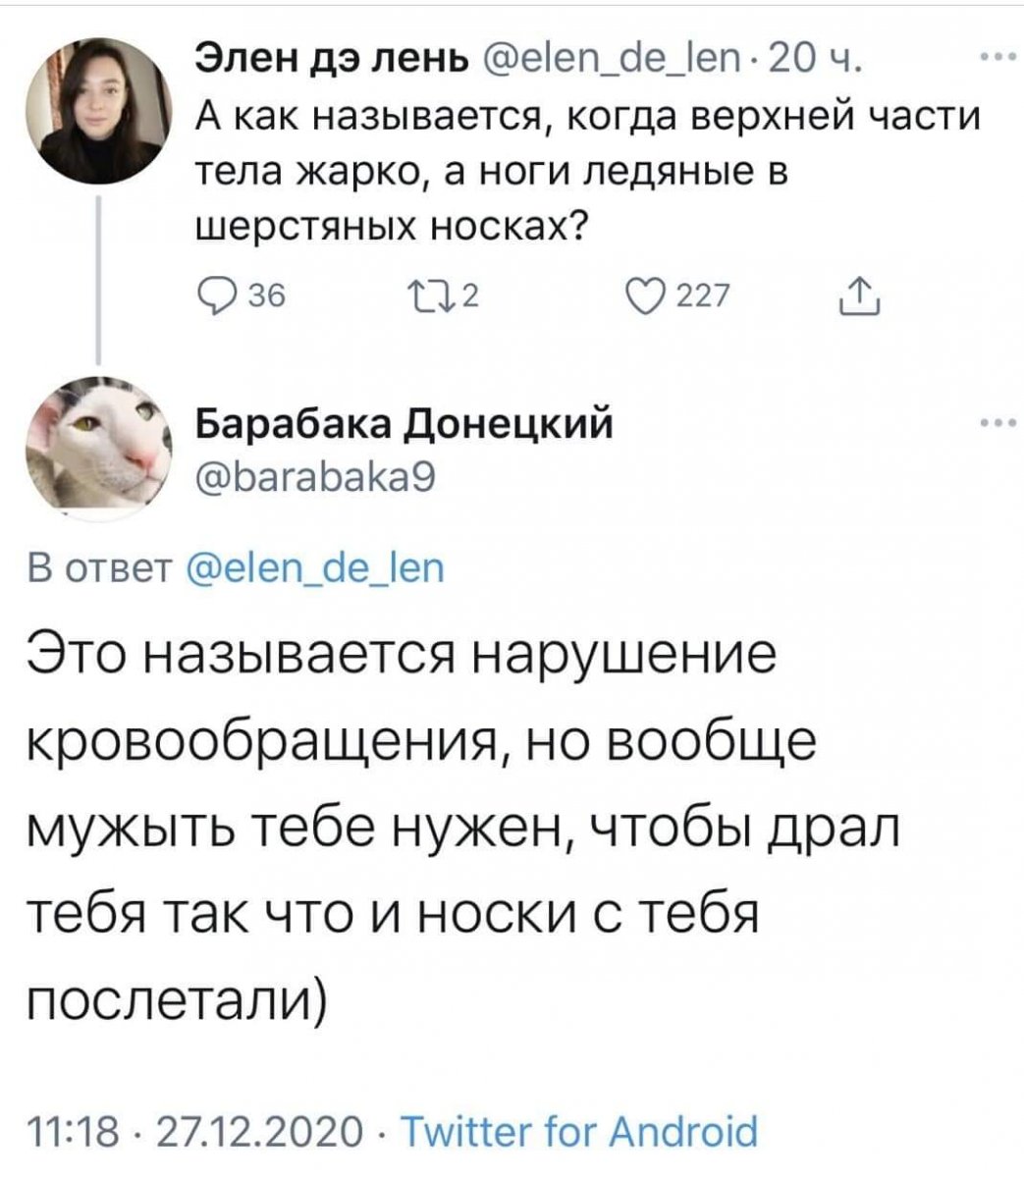Click the reply speech bubble icon

210,294
